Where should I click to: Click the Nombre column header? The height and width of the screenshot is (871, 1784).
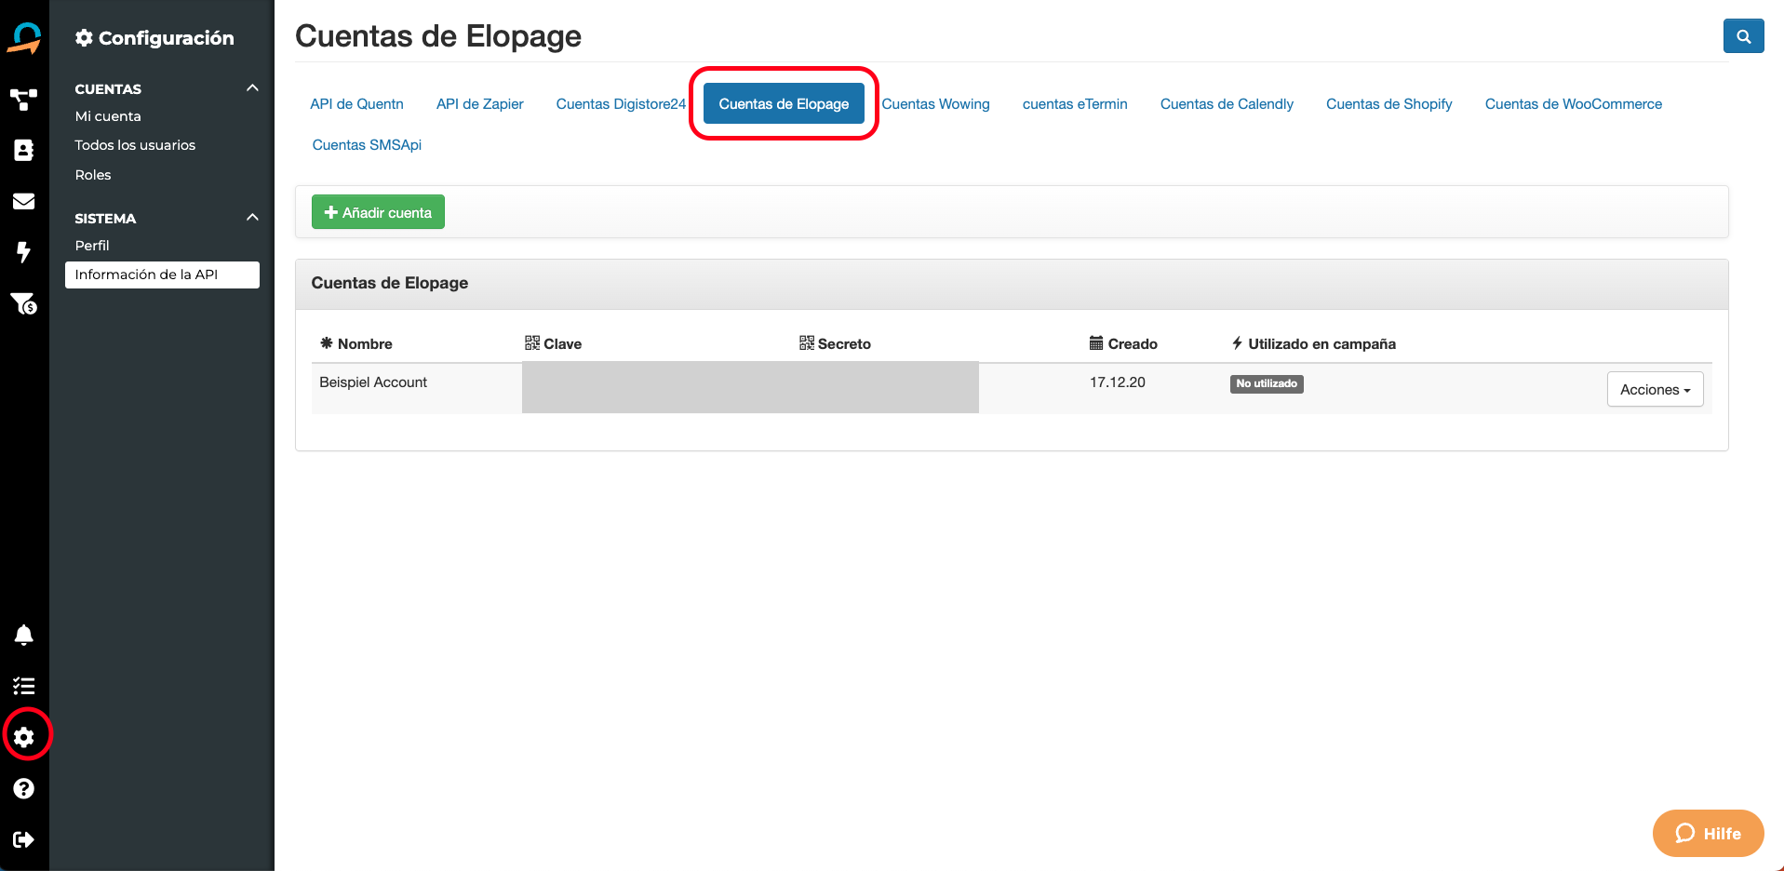356,343
